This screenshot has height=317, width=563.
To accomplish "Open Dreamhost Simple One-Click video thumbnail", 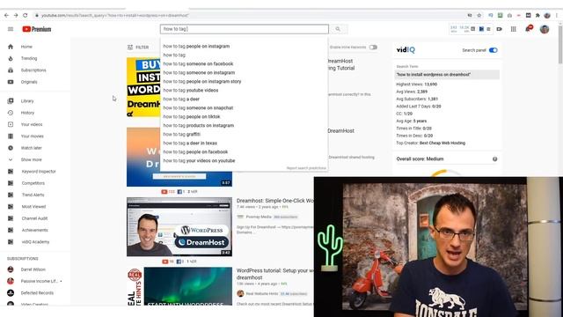I will 179,227.
